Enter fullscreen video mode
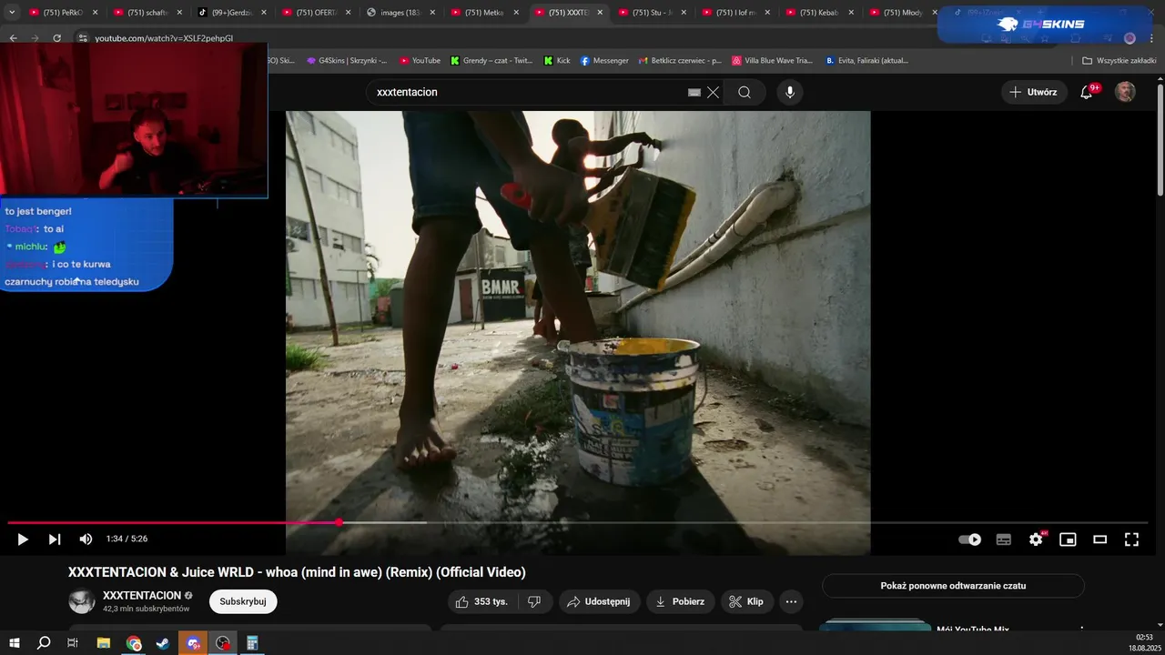Screen dimensions: 1165x655 click(1131, 539)
